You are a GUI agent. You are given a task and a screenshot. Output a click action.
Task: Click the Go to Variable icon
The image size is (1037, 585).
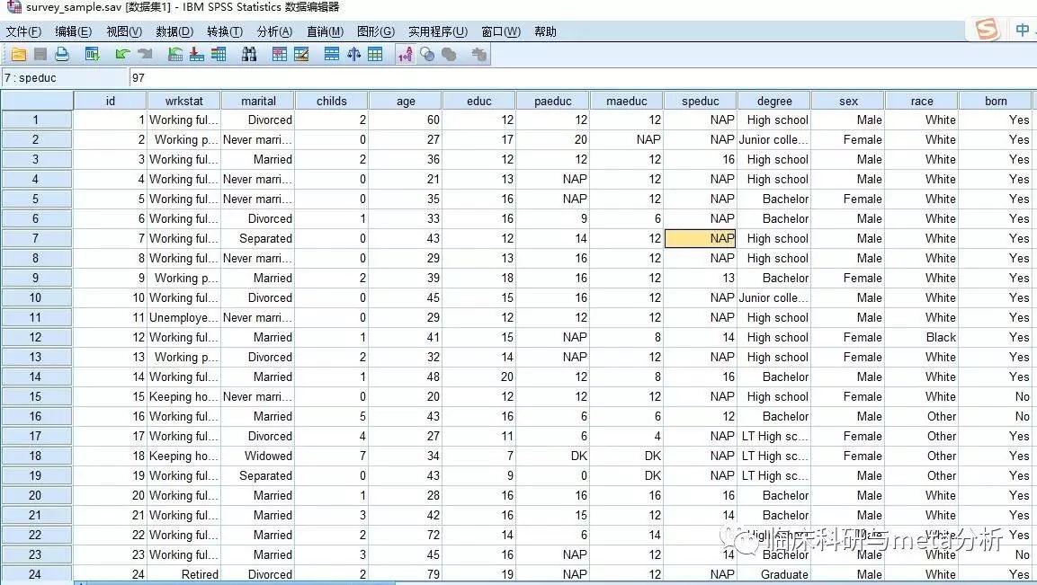196,55
